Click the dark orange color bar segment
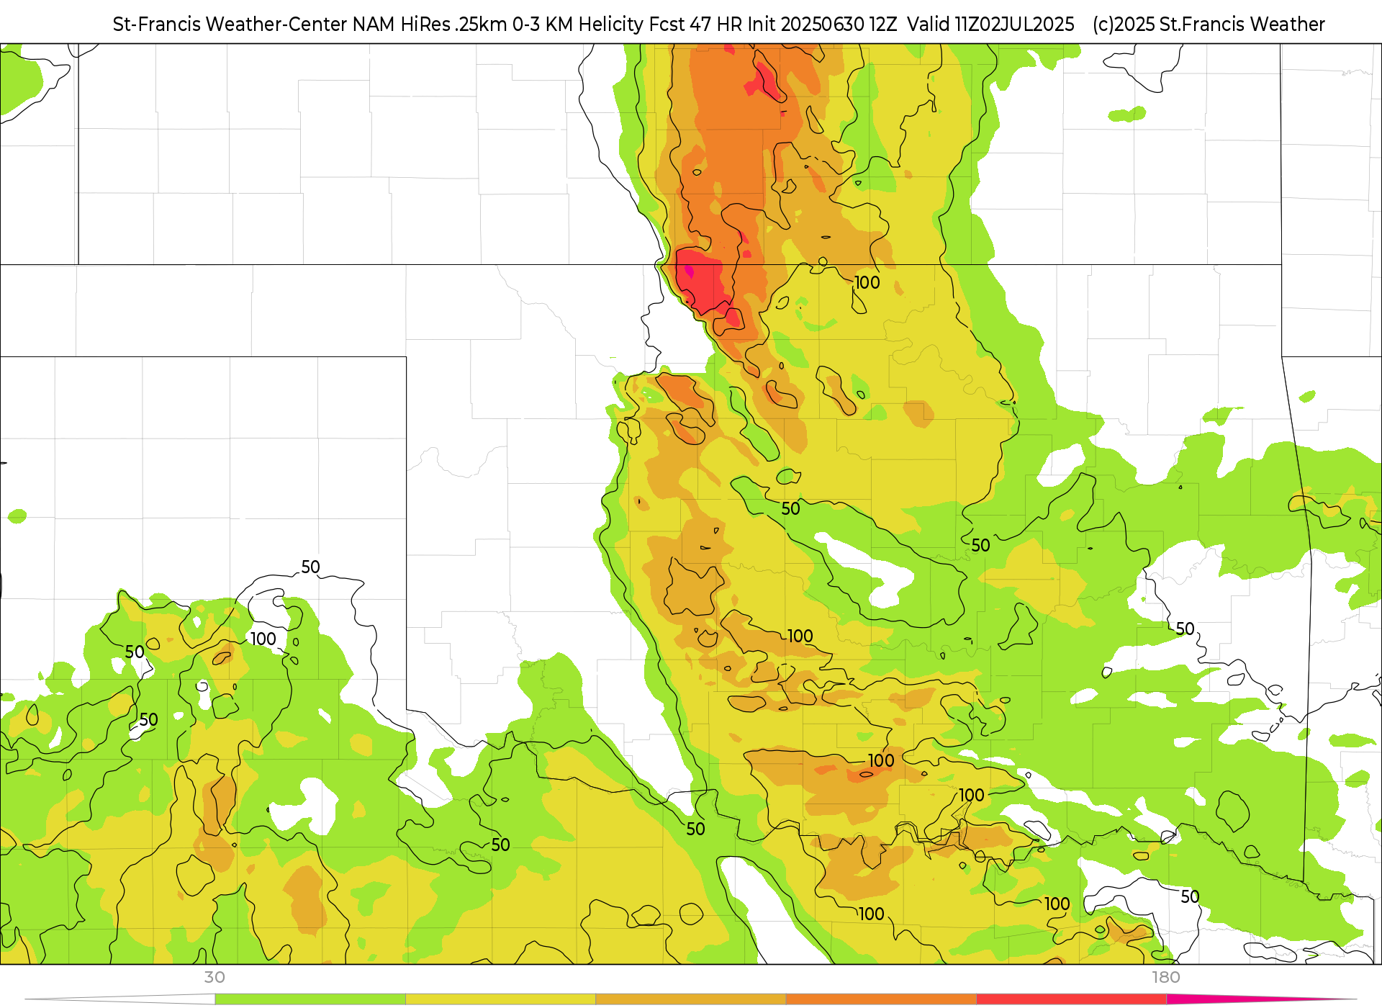This screenshot has height=1008, width=1382. click(x=881, y=999)
